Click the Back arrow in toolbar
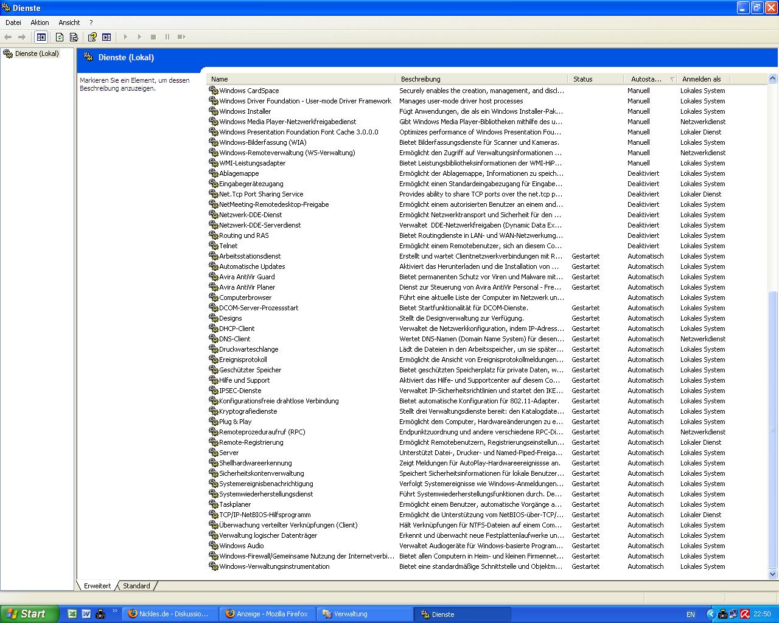This screenshot has height=623, width=779. tap(8, 37)
